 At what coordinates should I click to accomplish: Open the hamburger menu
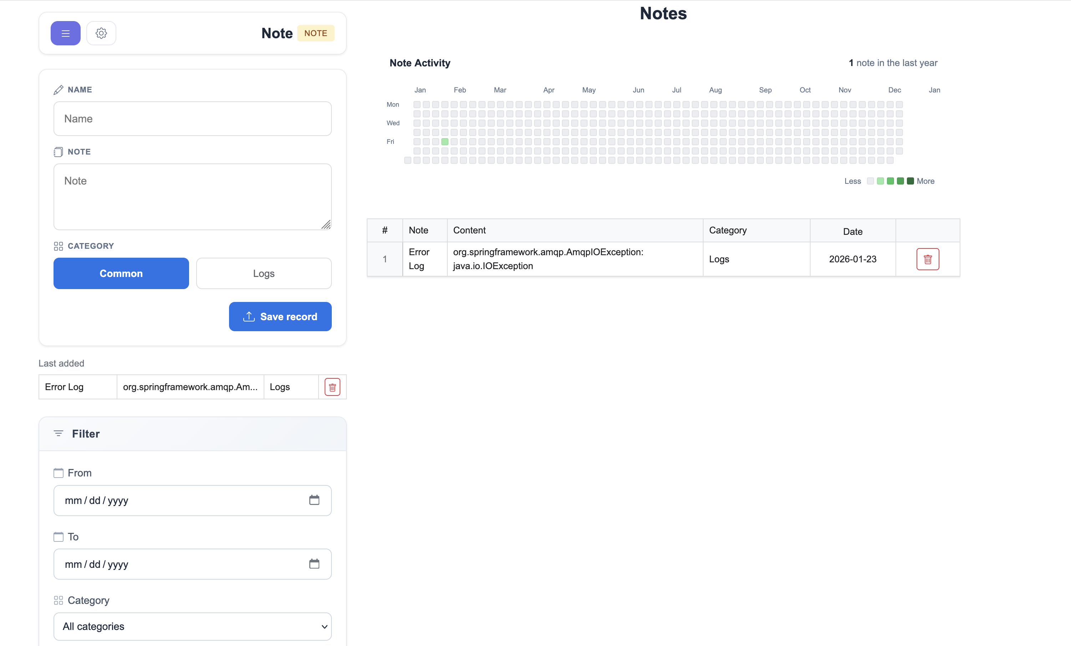click(65, 33)
